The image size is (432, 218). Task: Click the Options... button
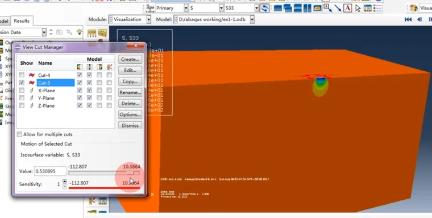click(130, 114)
